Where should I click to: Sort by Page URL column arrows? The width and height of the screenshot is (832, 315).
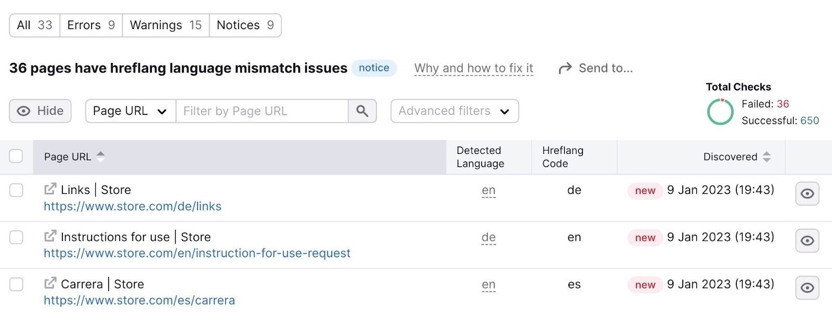[x=101, y=156]
